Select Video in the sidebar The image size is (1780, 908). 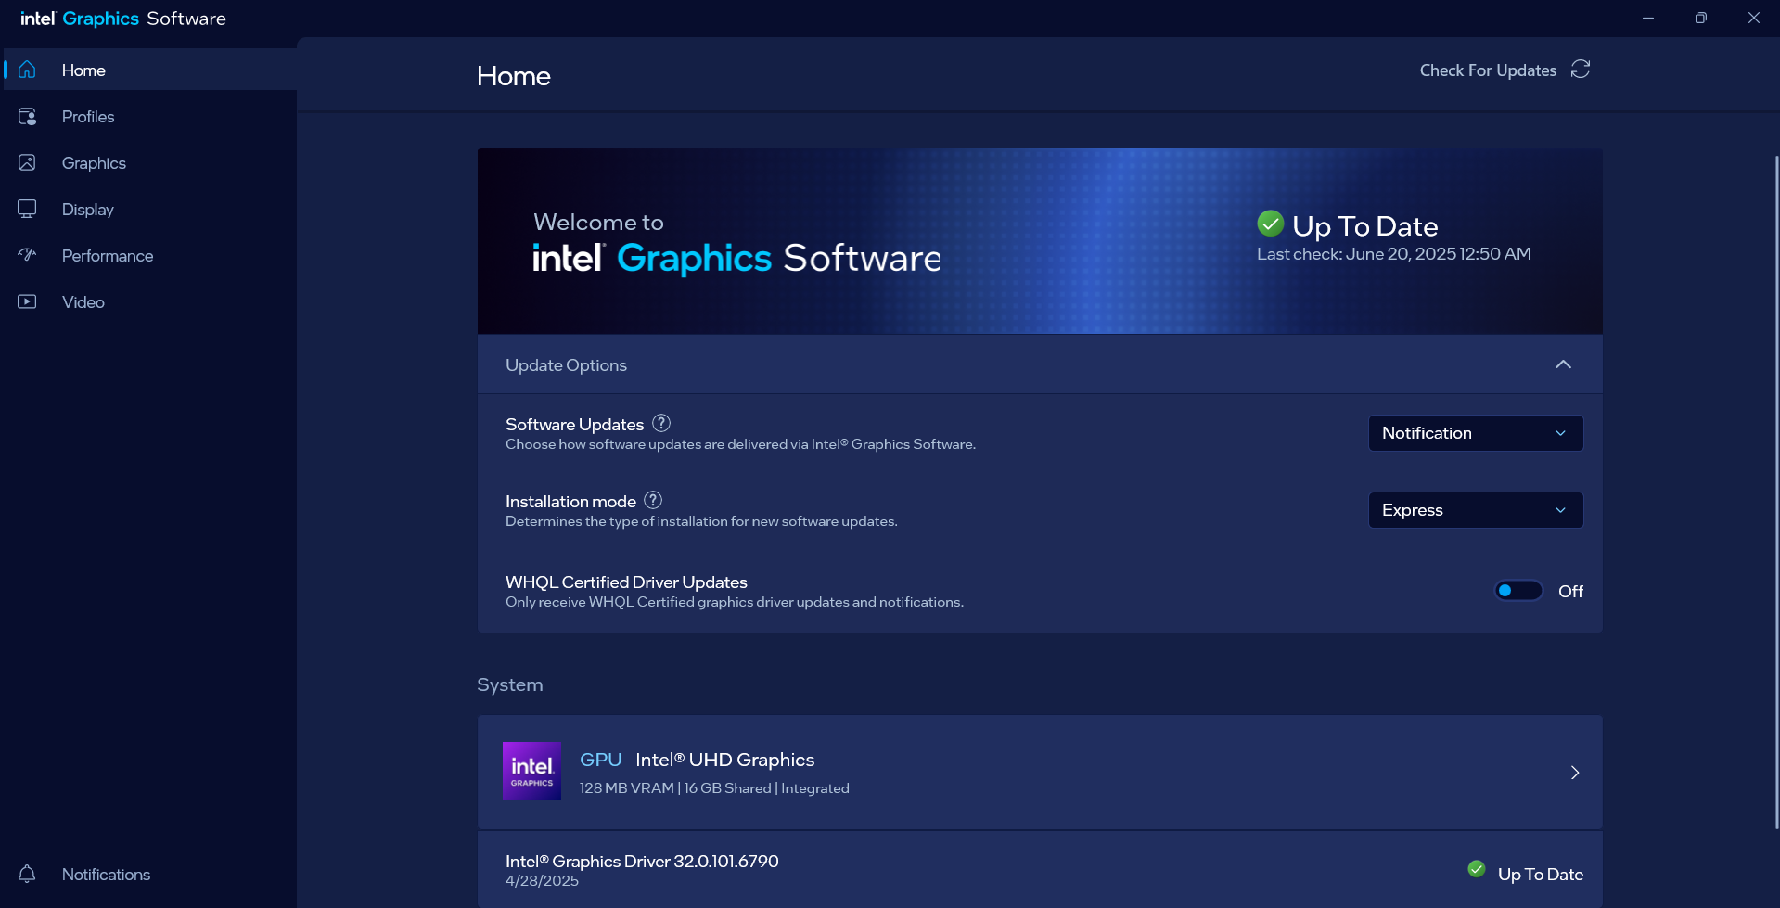click(x=150, y=301)
